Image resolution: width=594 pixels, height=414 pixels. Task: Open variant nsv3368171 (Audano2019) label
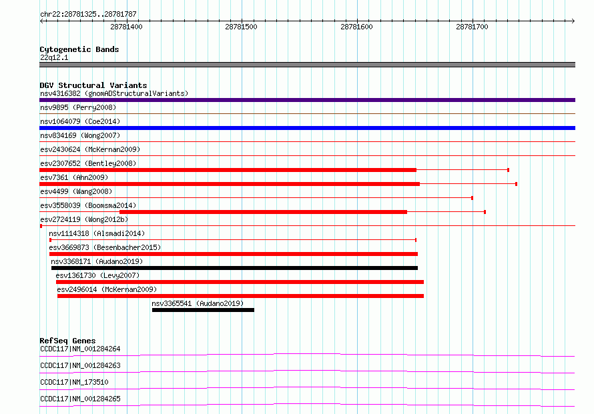(97, 261)
